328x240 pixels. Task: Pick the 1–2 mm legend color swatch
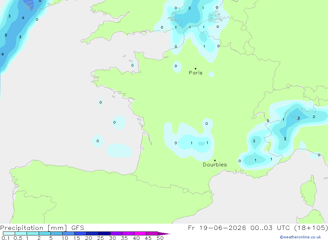(x=33, y=233)
